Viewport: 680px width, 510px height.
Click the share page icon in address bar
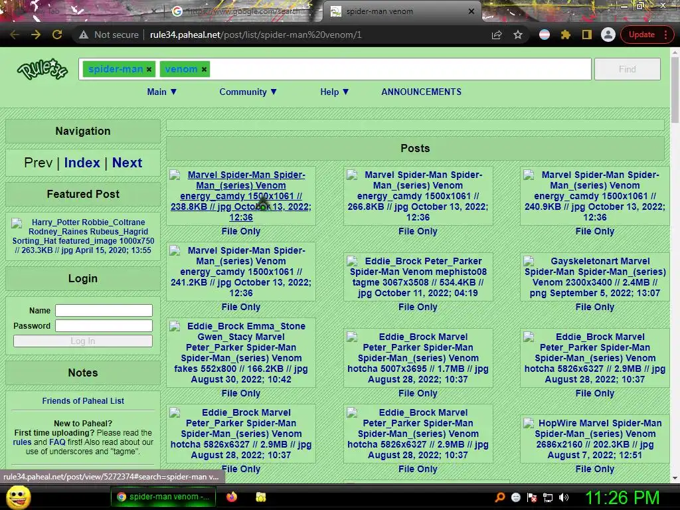tap(497, 35)
